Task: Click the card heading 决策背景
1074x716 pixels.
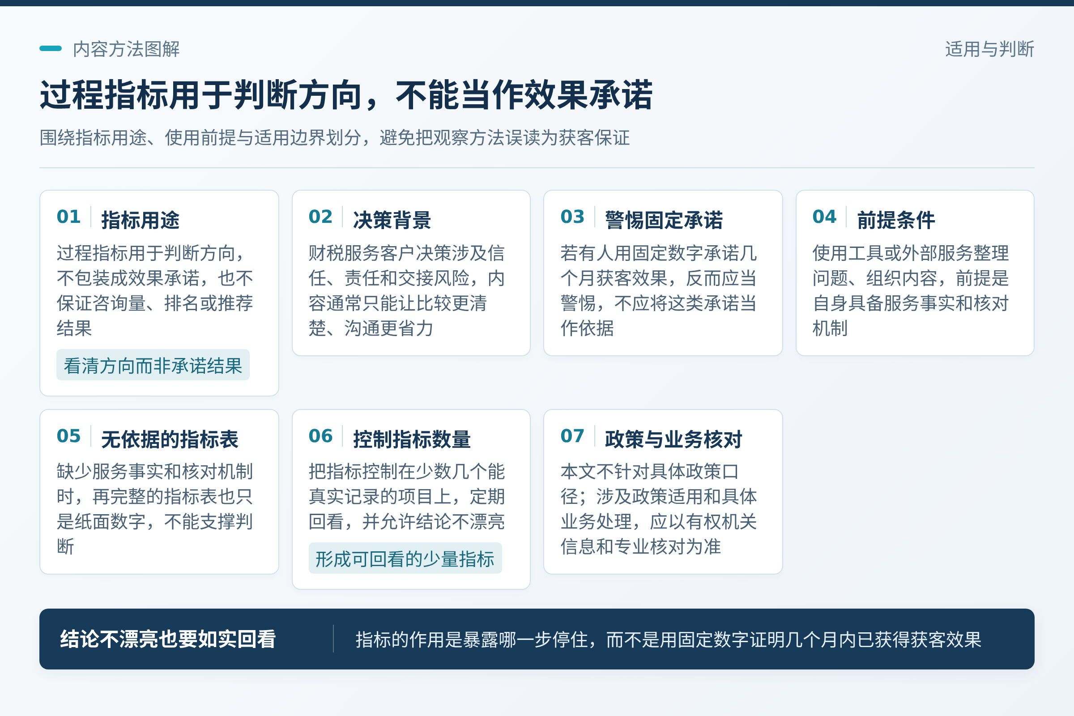Action: click(x=392, y=220)
